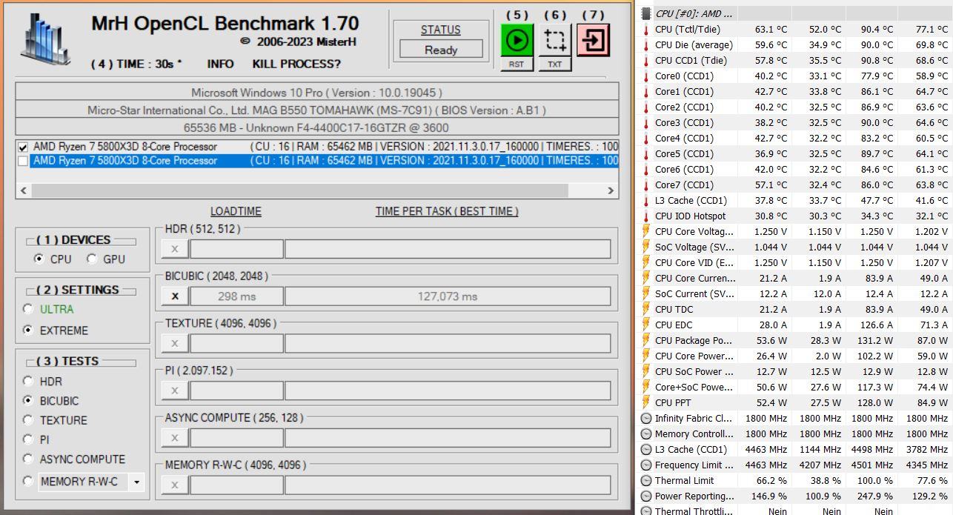Click the MrH OpenCL Benchmark logo
This screenshot has height=515, width=953.
tap(46, 41)
